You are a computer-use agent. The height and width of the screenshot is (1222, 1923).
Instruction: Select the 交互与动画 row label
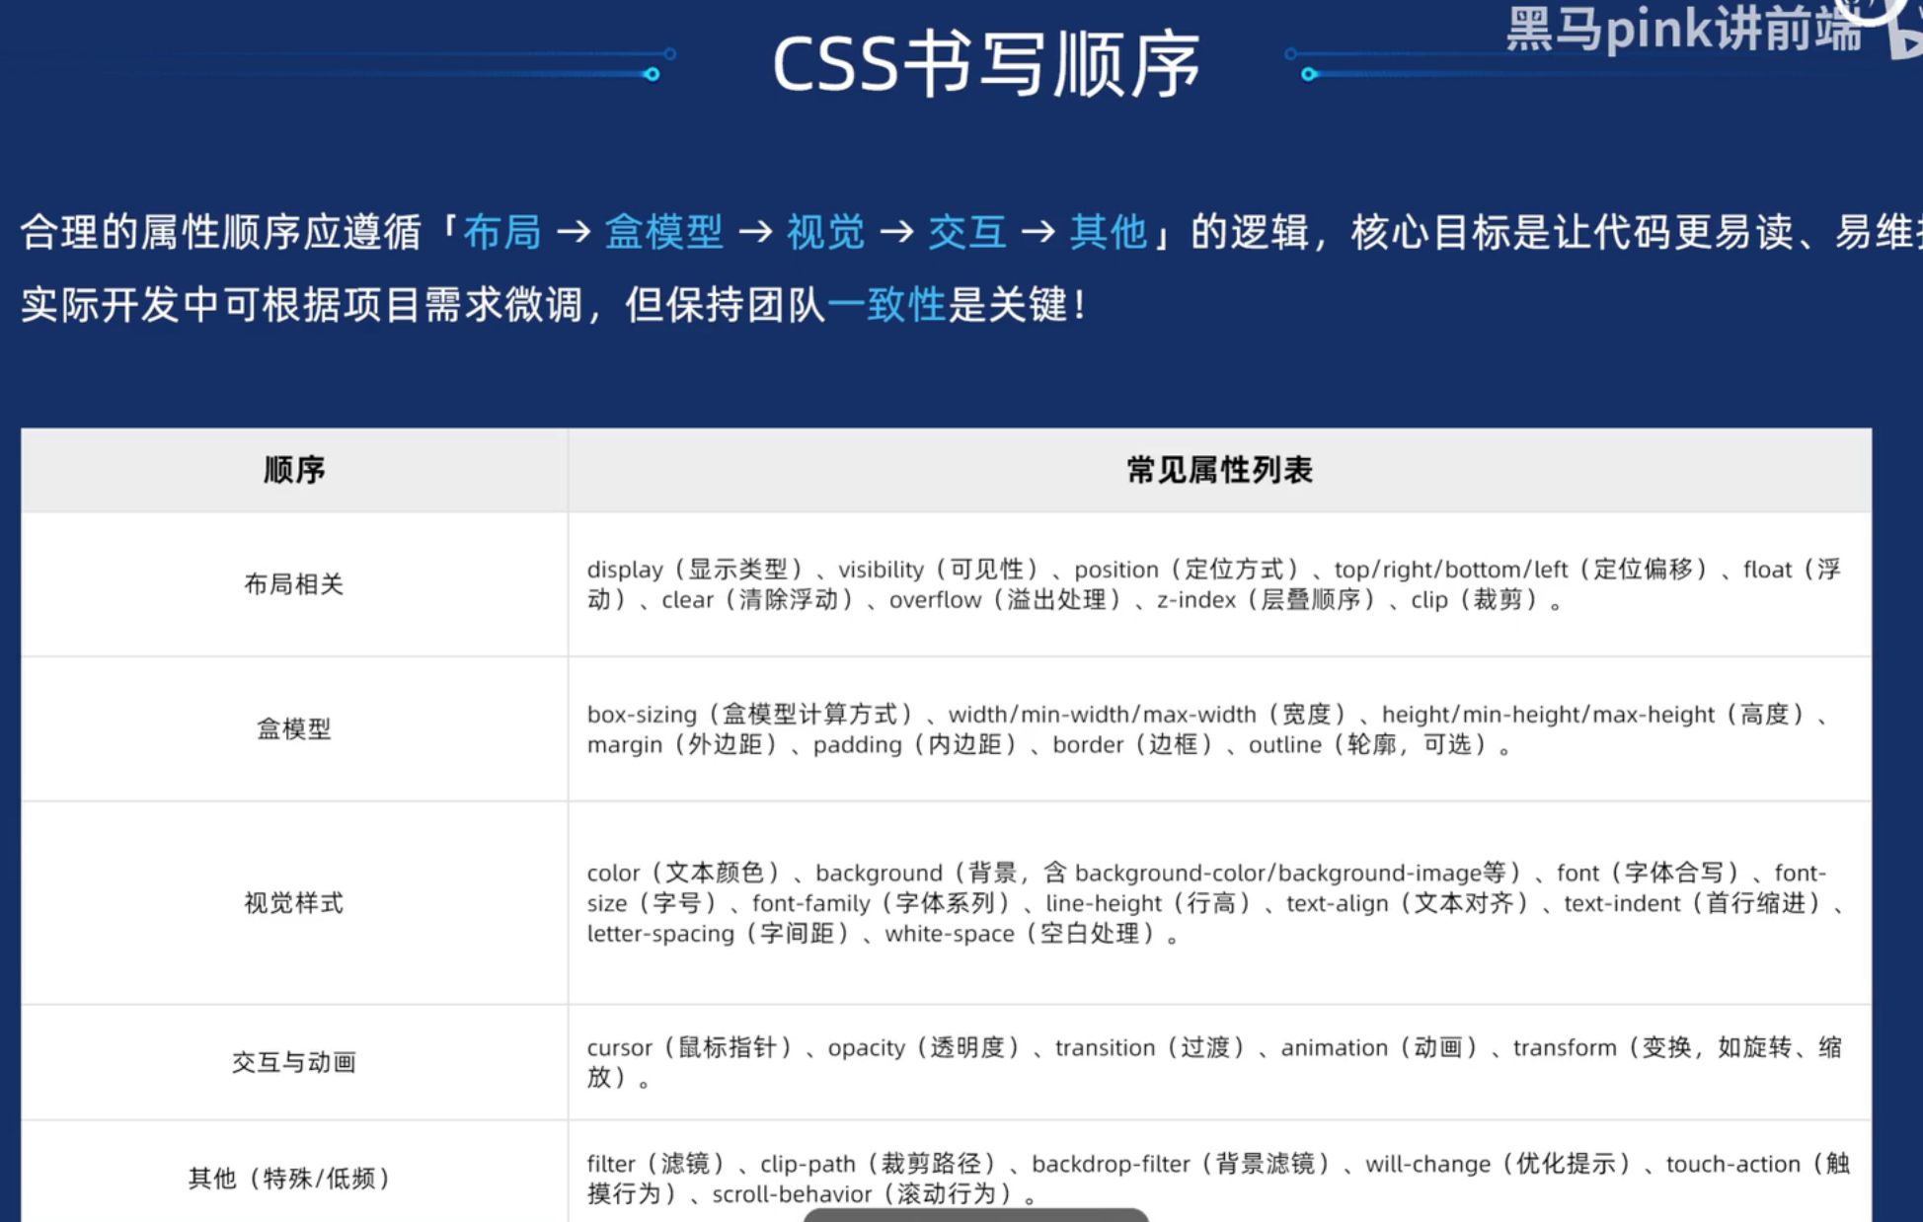tap(294, 1063)
